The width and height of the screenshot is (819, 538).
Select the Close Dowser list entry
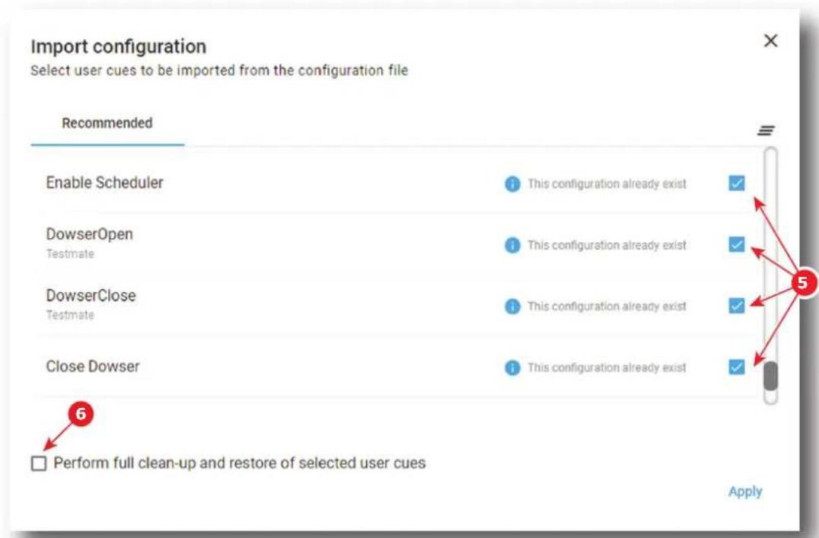click(x=395, y=367)
